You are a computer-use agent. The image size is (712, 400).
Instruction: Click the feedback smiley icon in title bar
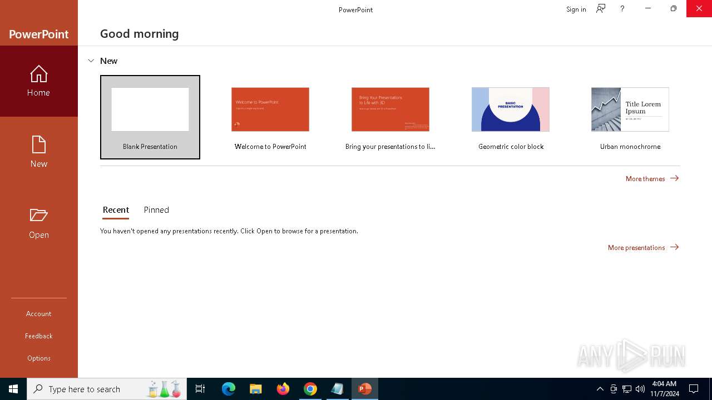pos(601,9)
